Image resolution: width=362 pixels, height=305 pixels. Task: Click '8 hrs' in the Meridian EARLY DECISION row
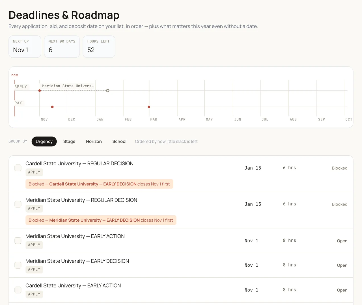click(x=289, y=265)
